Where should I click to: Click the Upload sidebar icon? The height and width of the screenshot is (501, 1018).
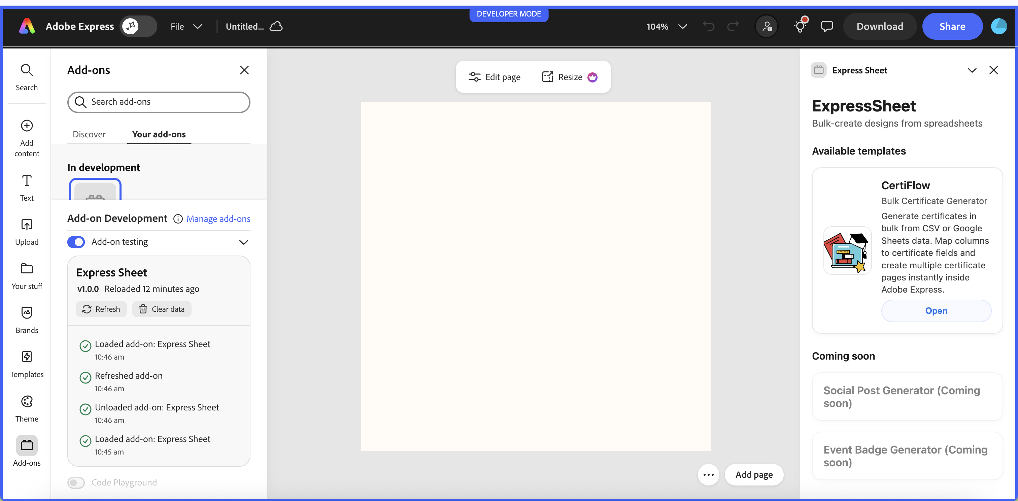click(27, 225)
